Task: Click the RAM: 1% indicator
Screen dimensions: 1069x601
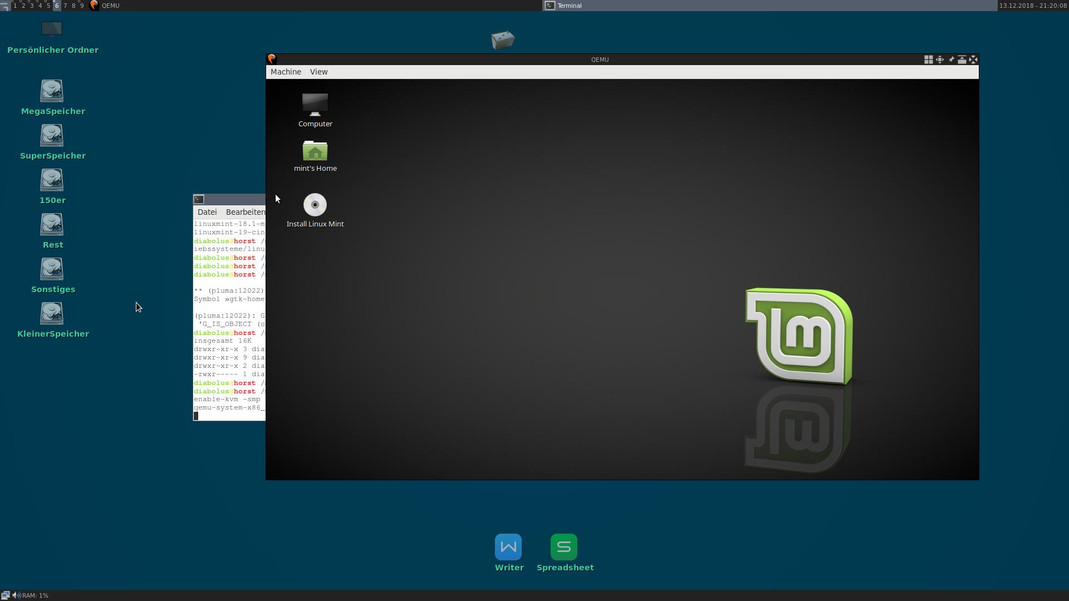Action: [x=35, y=595]
